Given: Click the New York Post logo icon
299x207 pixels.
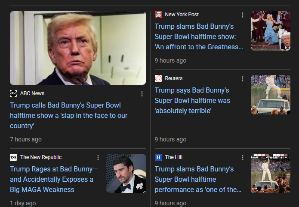Looking at the screenshot, I should [x=158, y=15].
